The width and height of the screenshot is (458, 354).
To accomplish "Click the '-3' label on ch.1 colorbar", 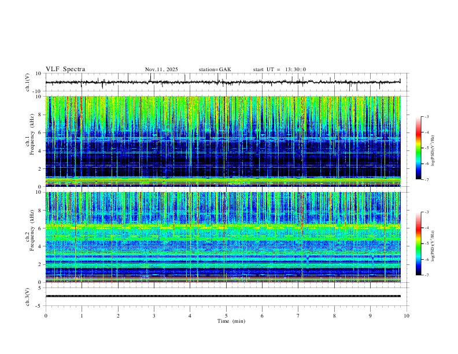I will click(x=426, y=116).
